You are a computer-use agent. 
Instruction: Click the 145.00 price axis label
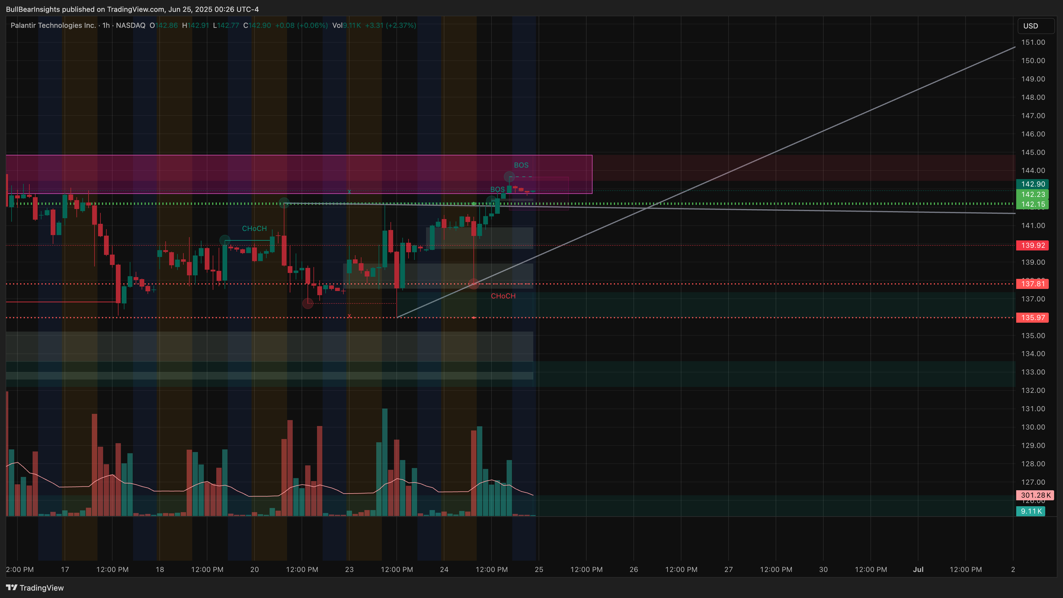coord(1033,152)
